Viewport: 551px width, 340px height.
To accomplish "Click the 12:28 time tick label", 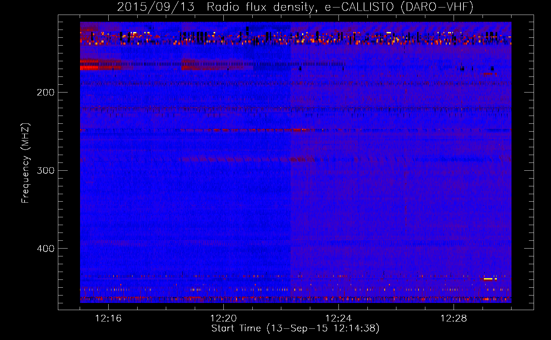I will point(454,319).
